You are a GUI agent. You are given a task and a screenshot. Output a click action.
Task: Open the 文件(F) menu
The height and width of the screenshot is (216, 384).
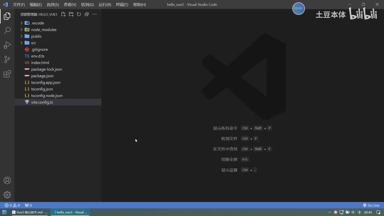click(19, 5)
